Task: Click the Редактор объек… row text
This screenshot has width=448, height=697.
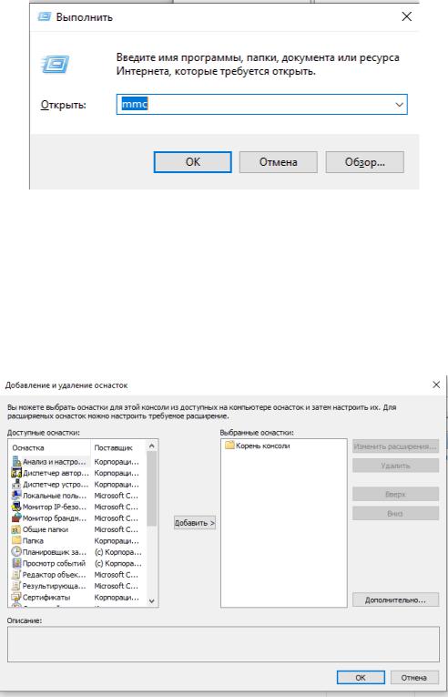Action: pos(55,575)
